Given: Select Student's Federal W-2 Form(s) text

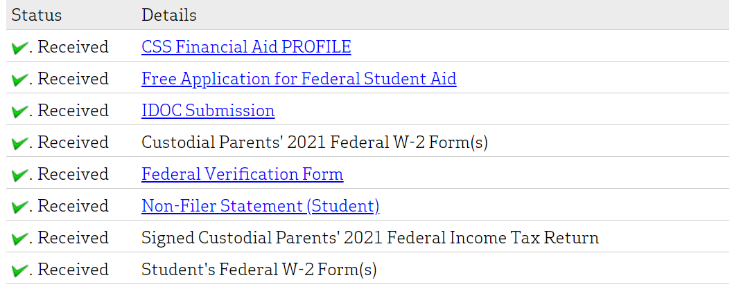Looking at the screenshot, I should coord(259,270).
